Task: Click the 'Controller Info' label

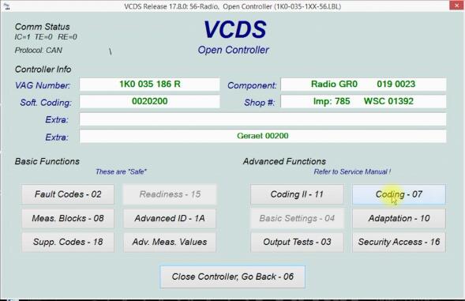Action: tap(43, 70)
